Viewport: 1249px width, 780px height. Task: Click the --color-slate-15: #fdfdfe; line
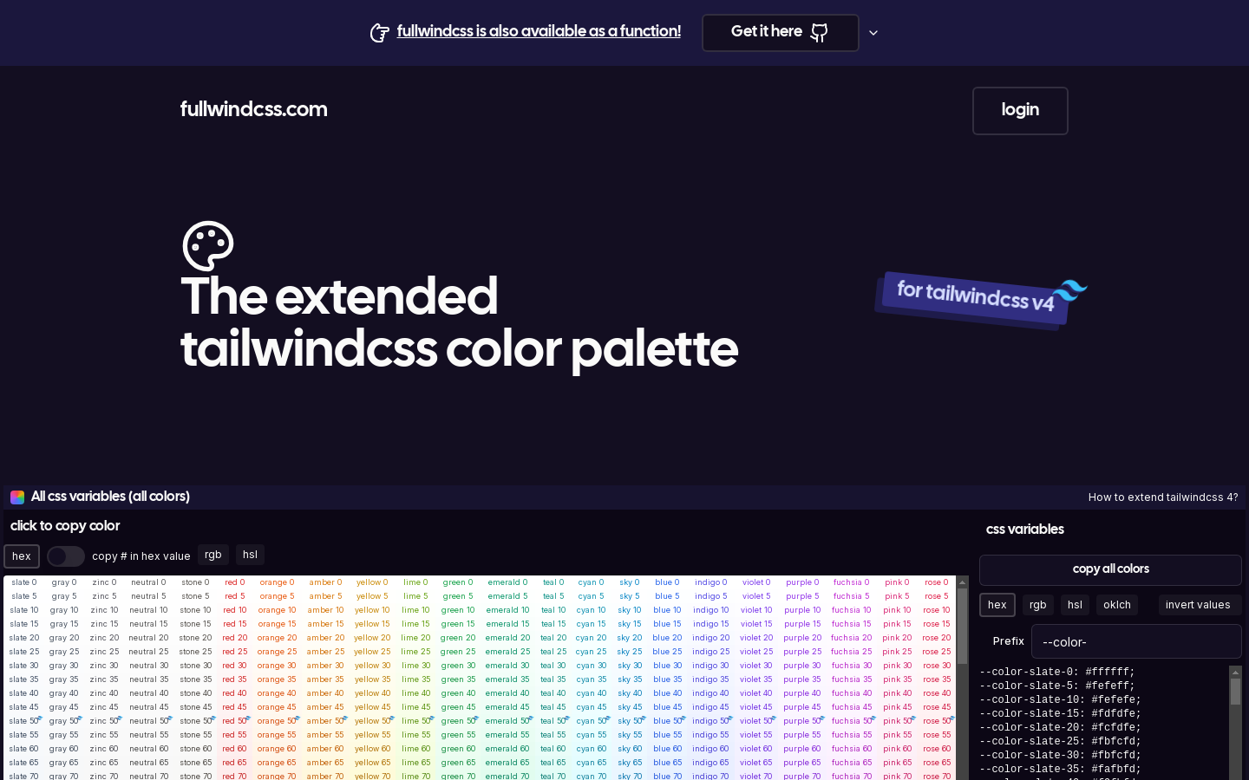1060,713
